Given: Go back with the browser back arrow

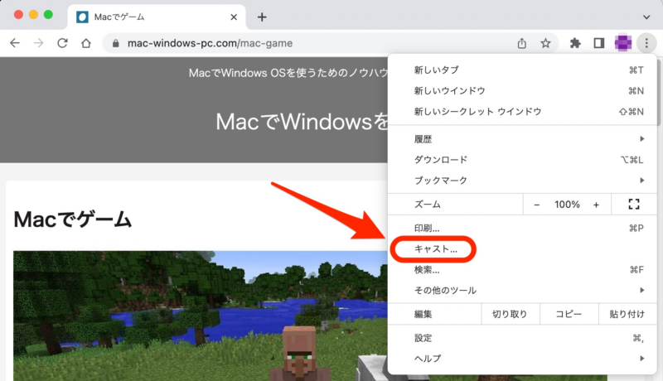Looking at the screenshot, I should pyautogui.click(x=15, y=43).
